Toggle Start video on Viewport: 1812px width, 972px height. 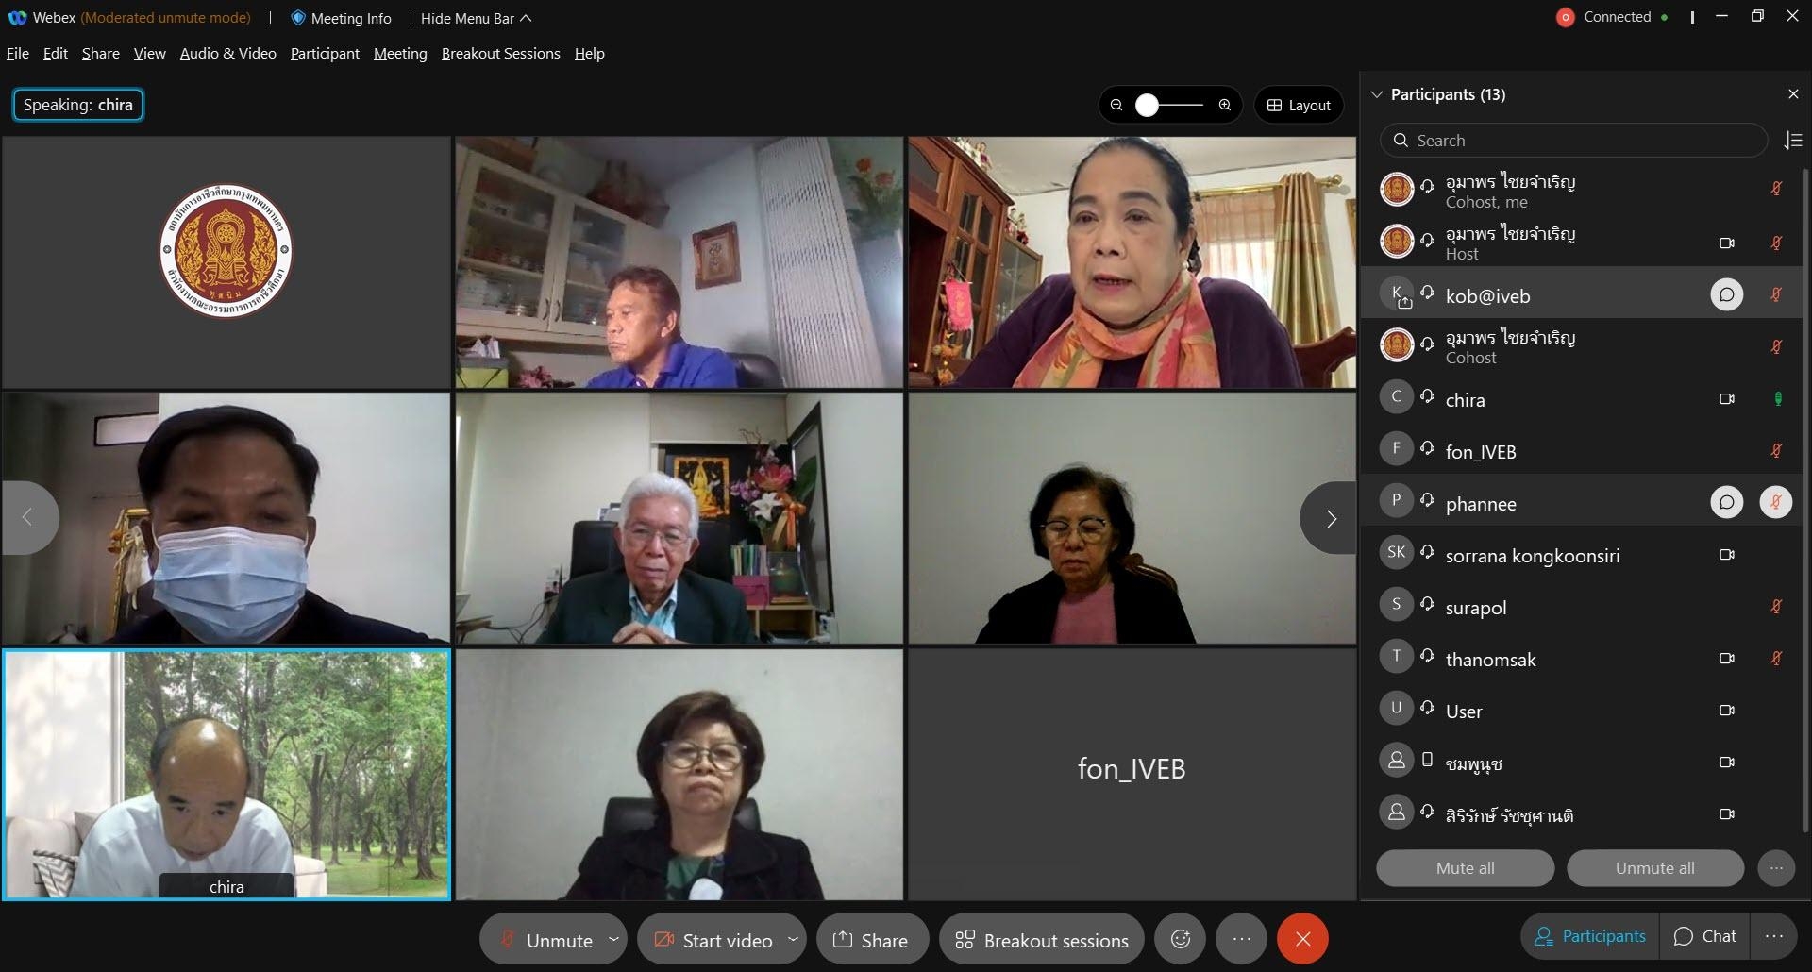coord(713,940)
